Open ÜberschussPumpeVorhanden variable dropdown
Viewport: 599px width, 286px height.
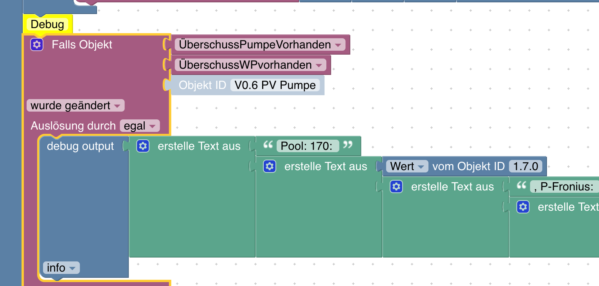(x=338, y=45)
